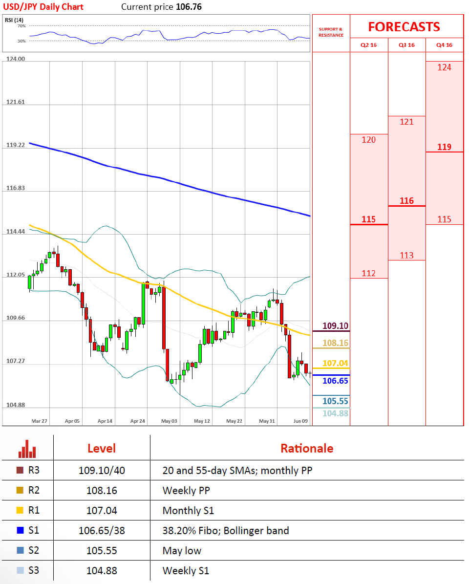Click the FORECASTS heading
The height and width of the screenshot is (584, 469).
coord(404,27)
